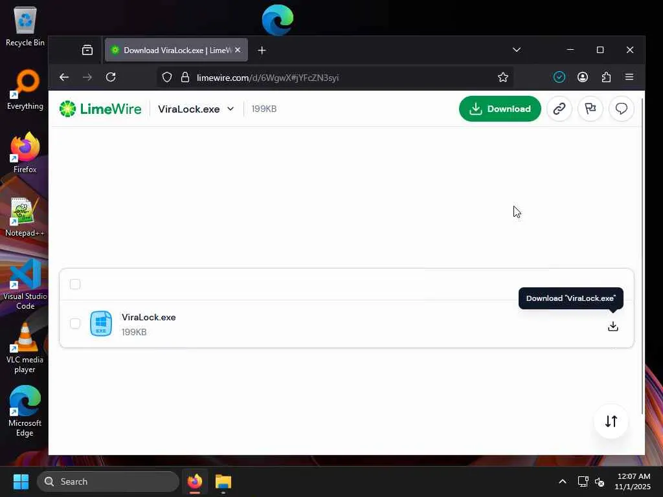The width and height of the screenshot is (663, 497).
Task: Open a new tab with plus button
Action: click(262, 50)
